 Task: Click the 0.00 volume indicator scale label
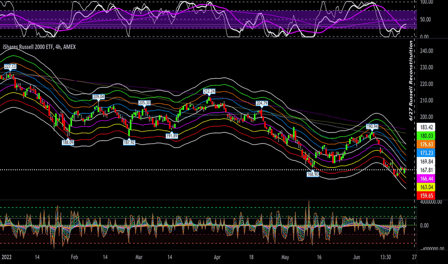pyautogui.click(x=424, y=226)
